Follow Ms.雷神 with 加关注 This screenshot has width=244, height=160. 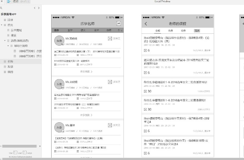click(x=114, y=125)
